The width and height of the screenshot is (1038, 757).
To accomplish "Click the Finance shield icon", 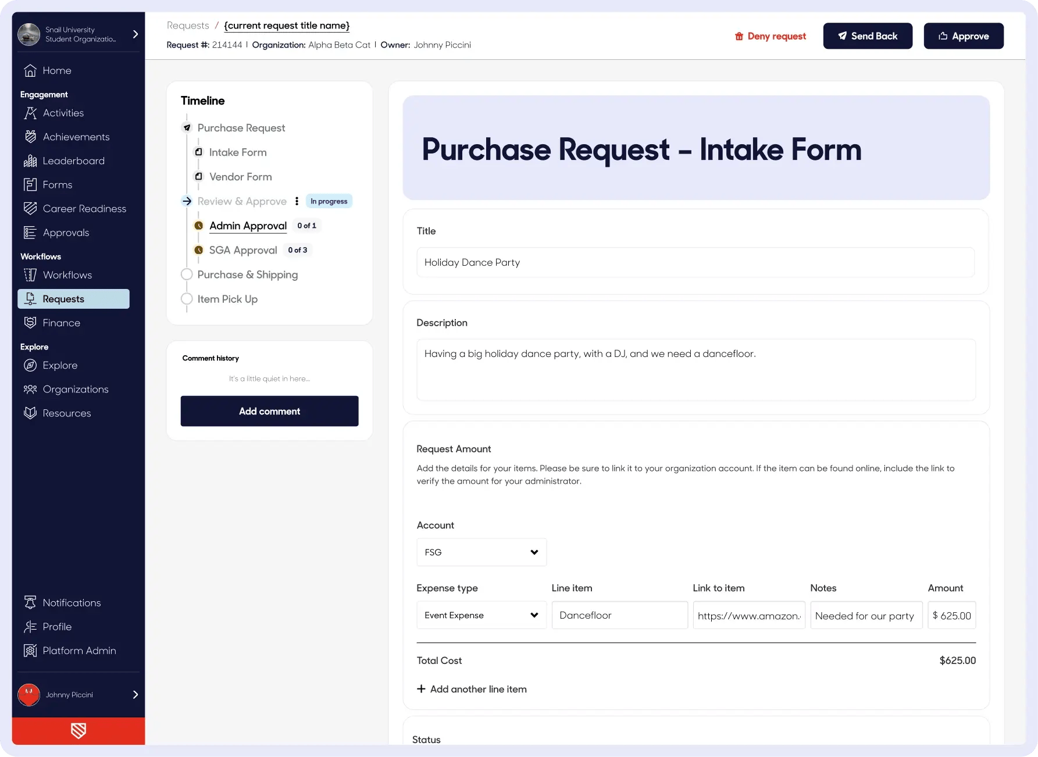I will pyautogui.click(x=30, y=323).
